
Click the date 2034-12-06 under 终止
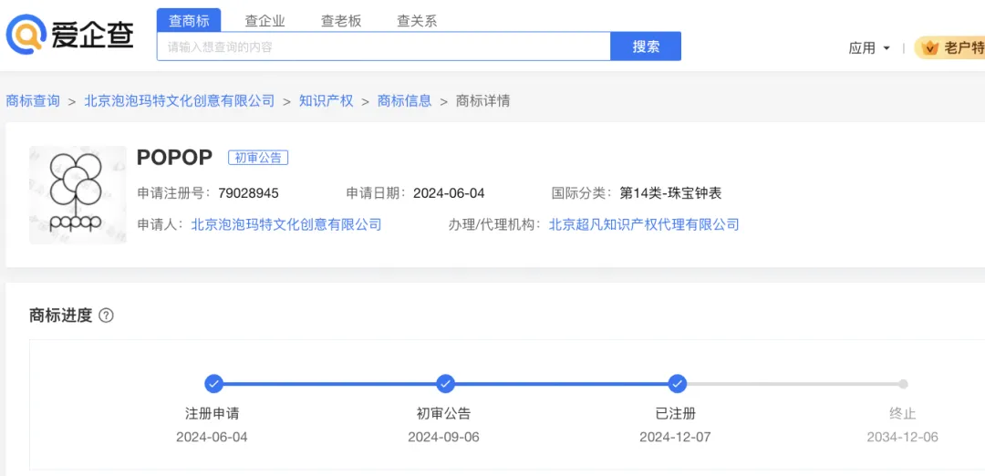tap(903, 437)
